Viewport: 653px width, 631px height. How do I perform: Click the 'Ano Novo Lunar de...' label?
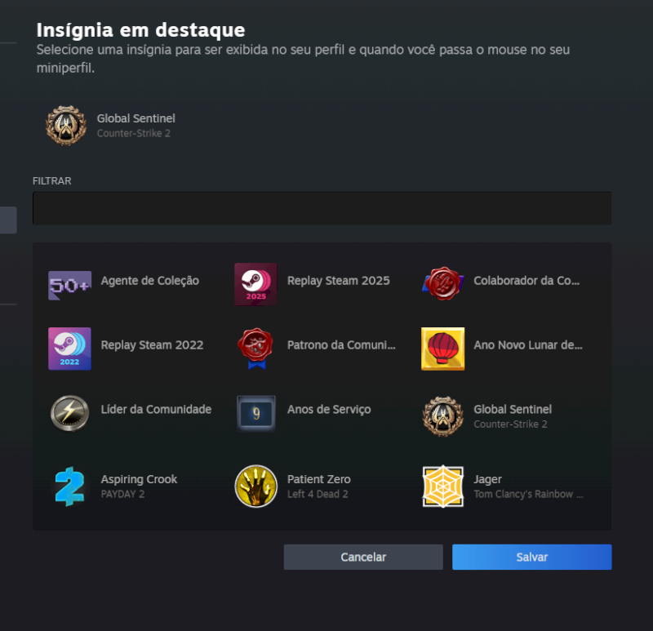point(527,344)
